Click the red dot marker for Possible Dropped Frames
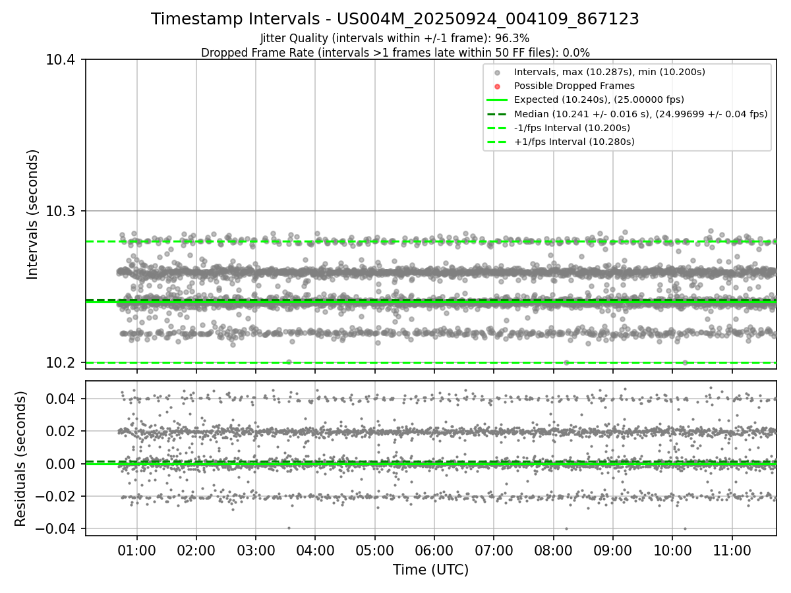791x593 pixels. [x=497, y=86]
